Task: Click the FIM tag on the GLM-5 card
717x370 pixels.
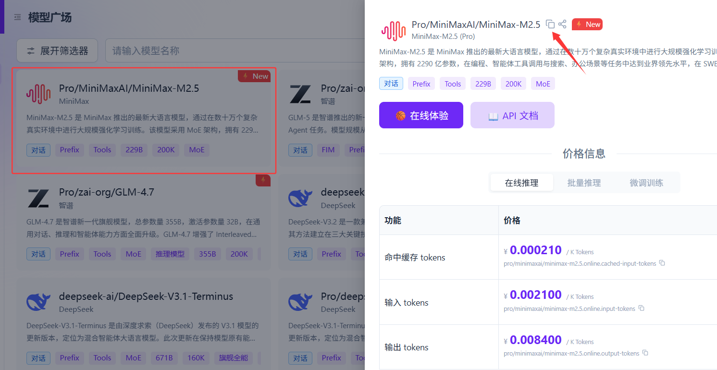Action: (x=328, y=150)
